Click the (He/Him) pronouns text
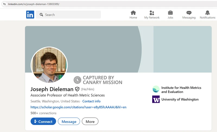Image resolution: width=217 pixels, height=132 pixels. pyautogui.click(x=88, y=89)
